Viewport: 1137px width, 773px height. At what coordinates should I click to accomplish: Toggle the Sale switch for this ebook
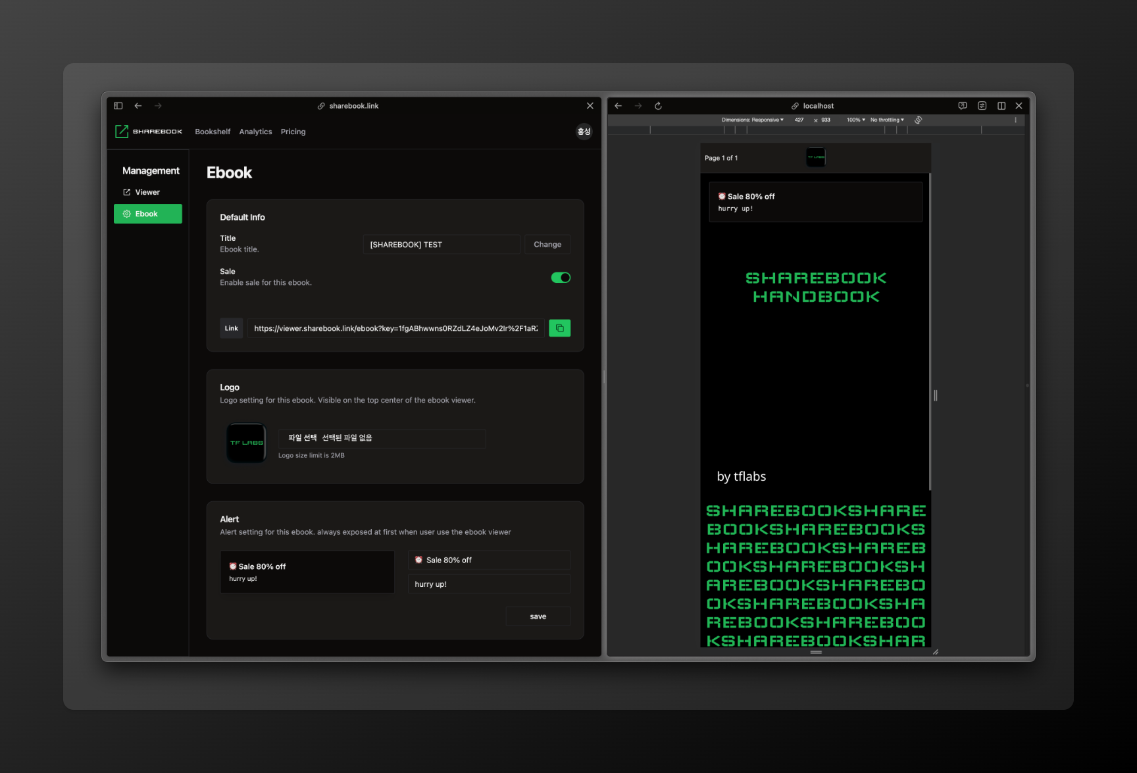coord(561,278)
